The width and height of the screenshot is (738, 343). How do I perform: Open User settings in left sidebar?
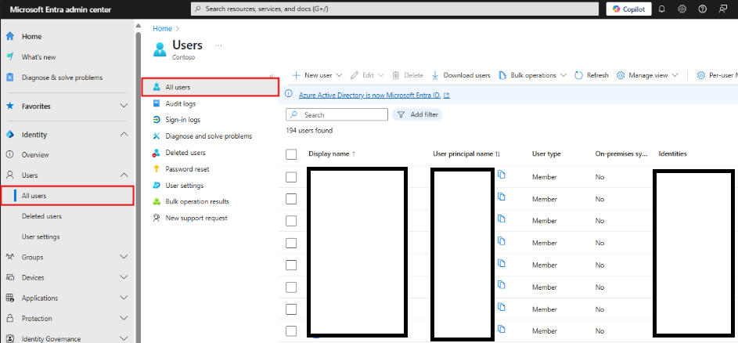point(41,236)
